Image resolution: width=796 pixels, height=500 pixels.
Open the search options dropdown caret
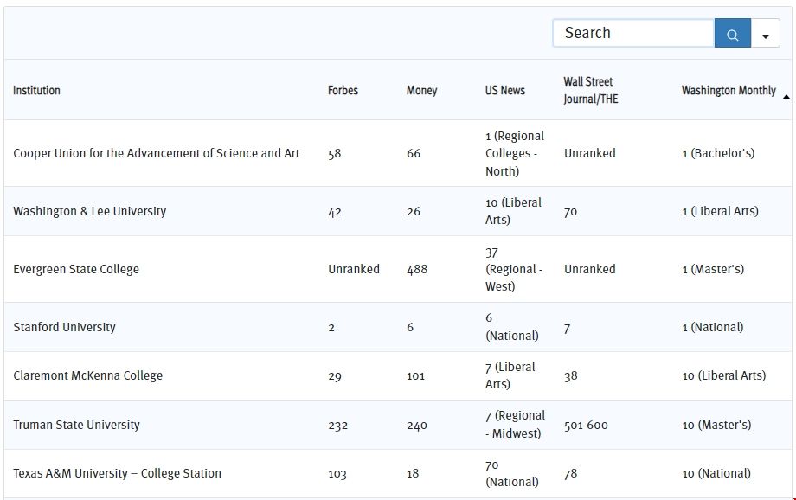click(x=766, y=35)
